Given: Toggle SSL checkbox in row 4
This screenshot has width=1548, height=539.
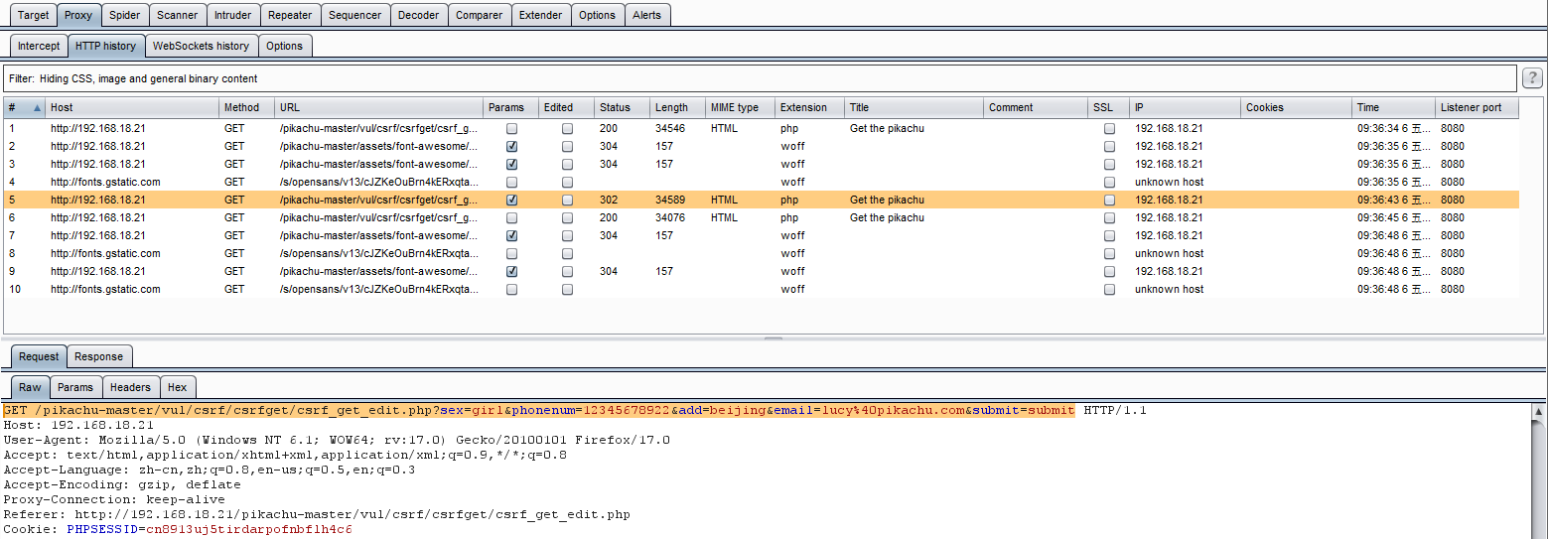Looking at the screenshot, I should (1109, 182).
